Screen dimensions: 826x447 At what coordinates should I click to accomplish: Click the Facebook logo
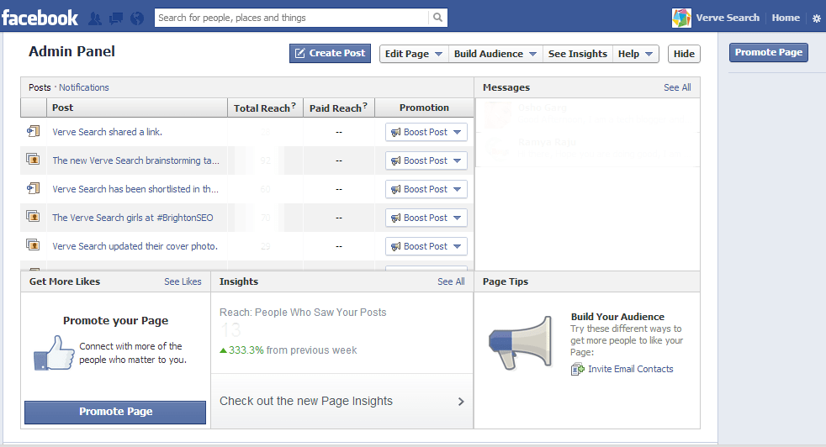click(40, 18)
